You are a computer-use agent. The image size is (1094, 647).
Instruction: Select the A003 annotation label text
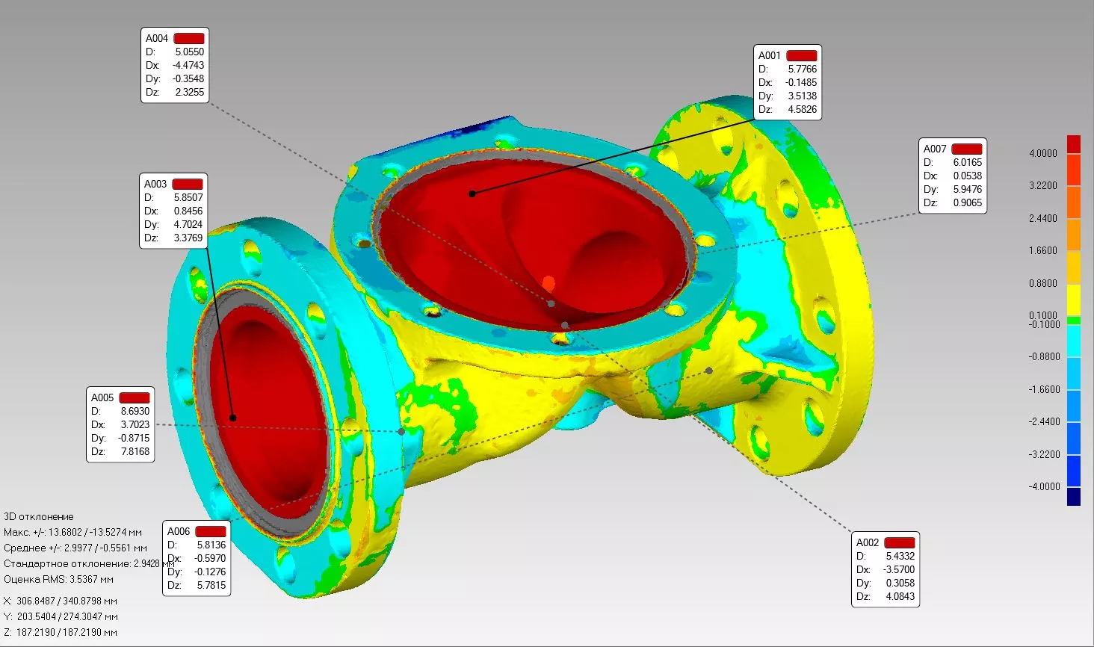pos(155,184)
